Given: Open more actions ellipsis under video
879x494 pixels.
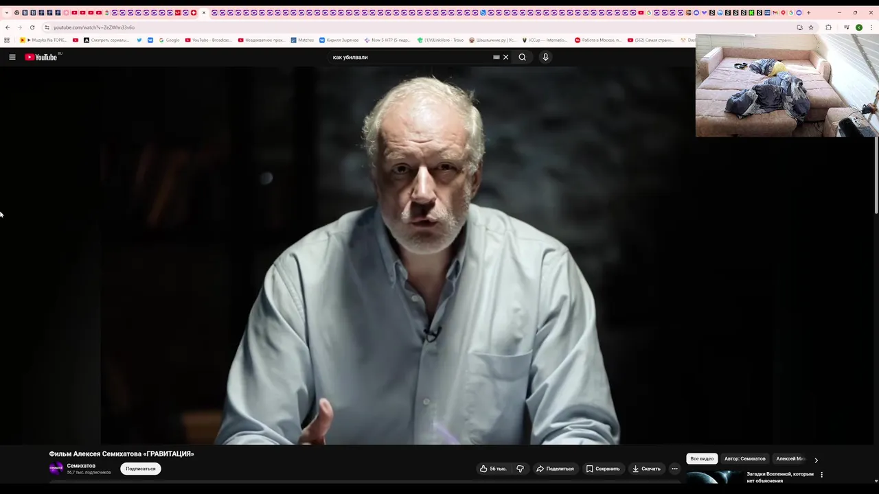Looking at the screenshot, I should tap(674, 469).
